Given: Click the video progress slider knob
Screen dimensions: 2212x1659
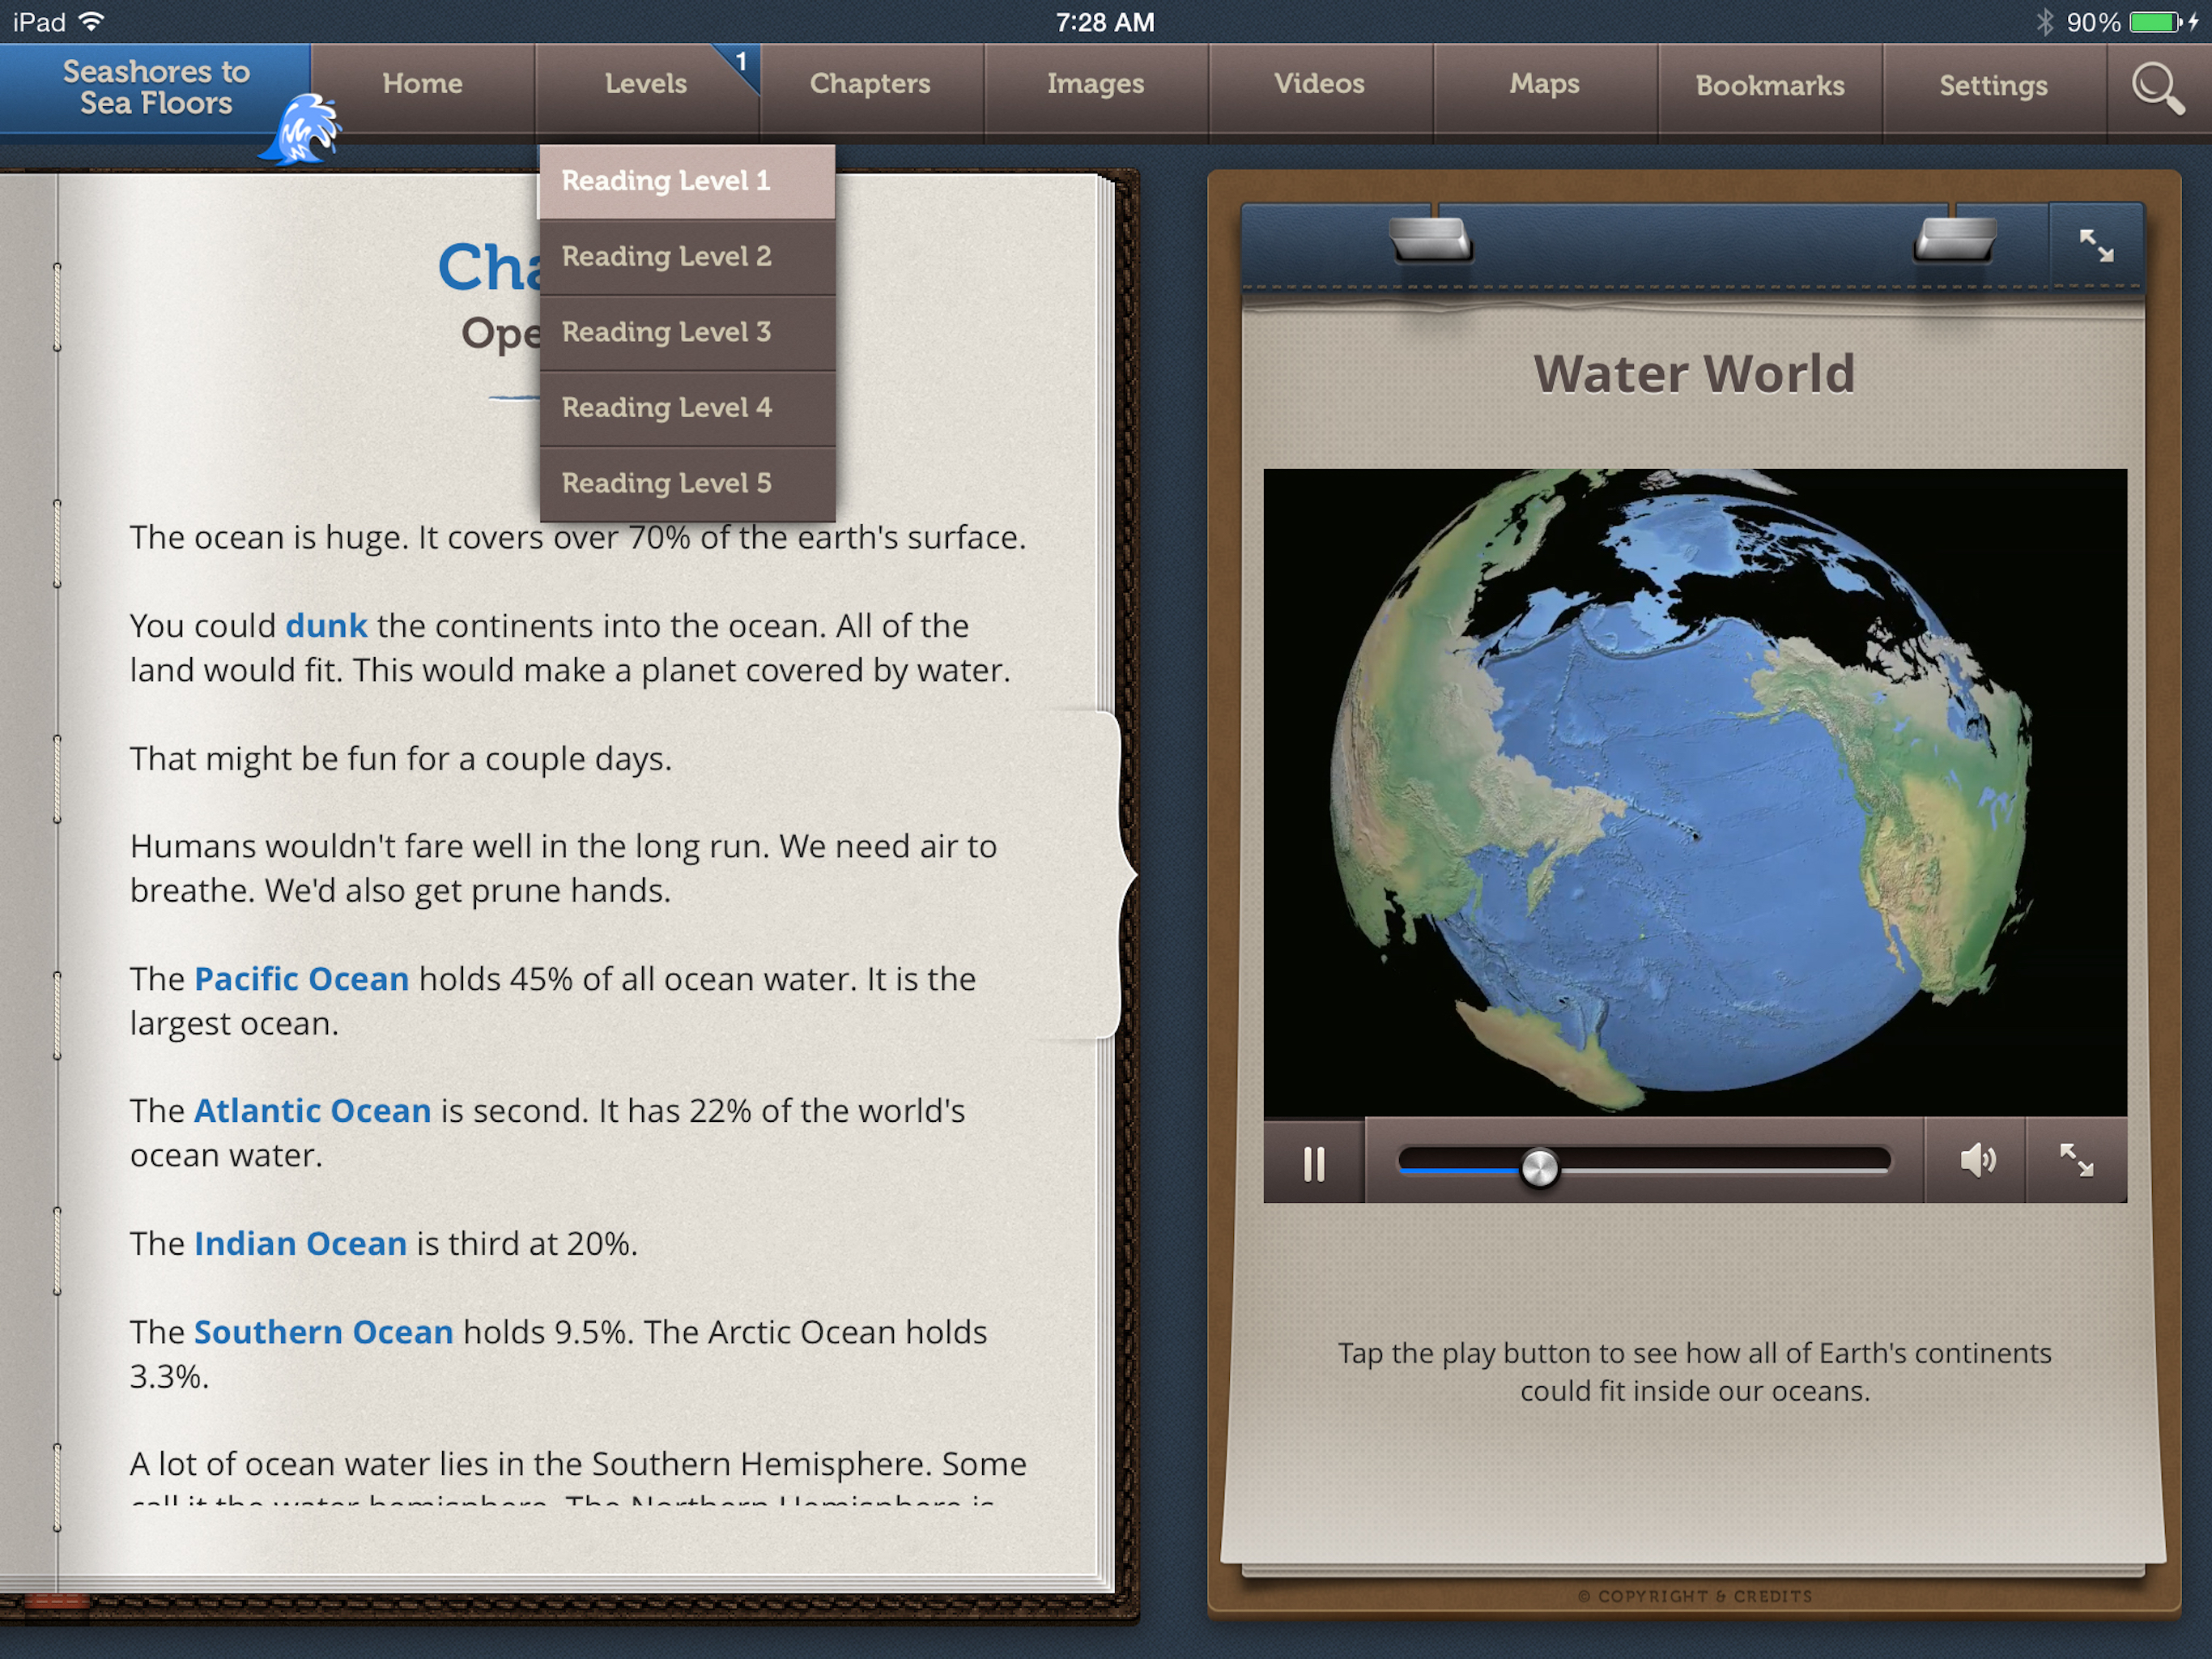Looking at the screenshot, I should [1539, 1168].
